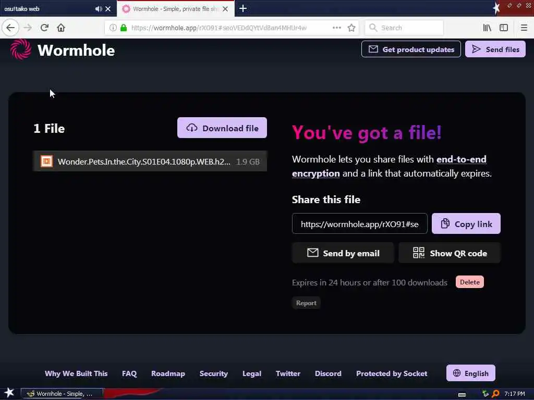This screenshot has height=400, width=534.
Task: Click the green network tray icon
Action: [x=486, y=394]
